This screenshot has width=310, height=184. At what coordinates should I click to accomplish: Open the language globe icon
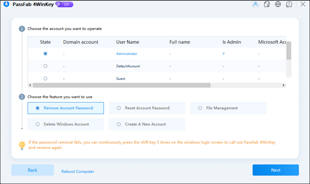coord(278,4)
